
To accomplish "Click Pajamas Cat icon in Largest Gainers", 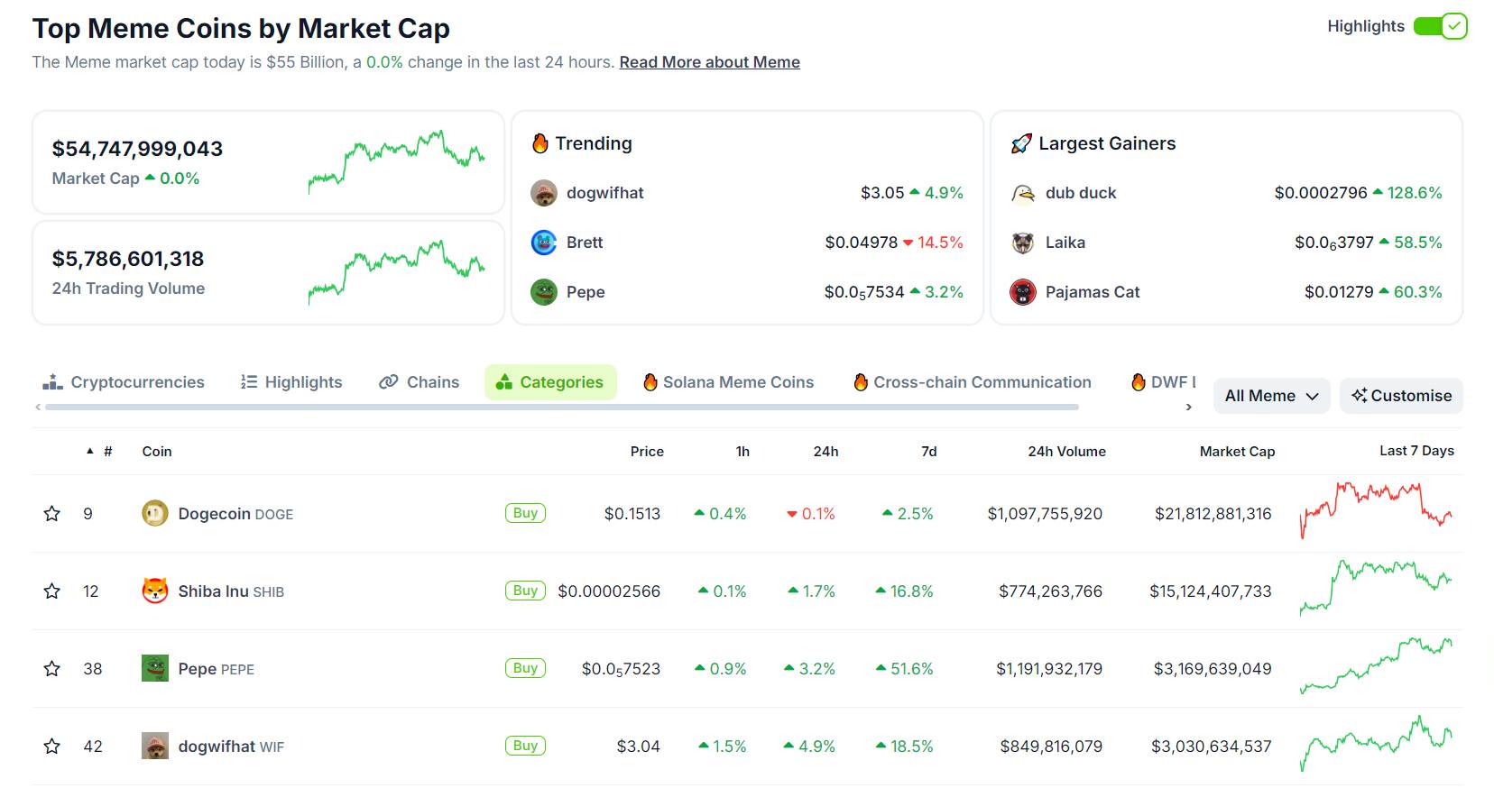I will (x=1023, y=292).
